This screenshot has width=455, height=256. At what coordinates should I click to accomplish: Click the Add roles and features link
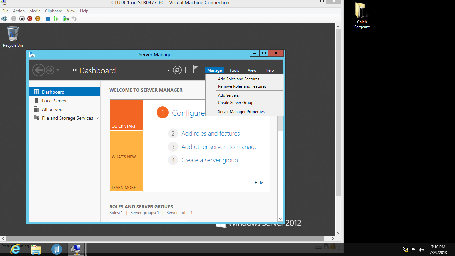211,134
